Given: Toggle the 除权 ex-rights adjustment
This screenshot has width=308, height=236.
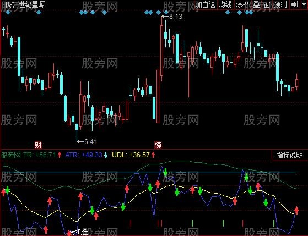Looking at the screenshot, I should (242, 4).
